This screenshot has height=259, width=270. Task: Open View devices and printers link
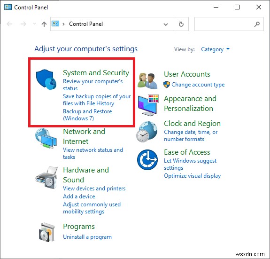pyautogui.click(x=94, y=188)
